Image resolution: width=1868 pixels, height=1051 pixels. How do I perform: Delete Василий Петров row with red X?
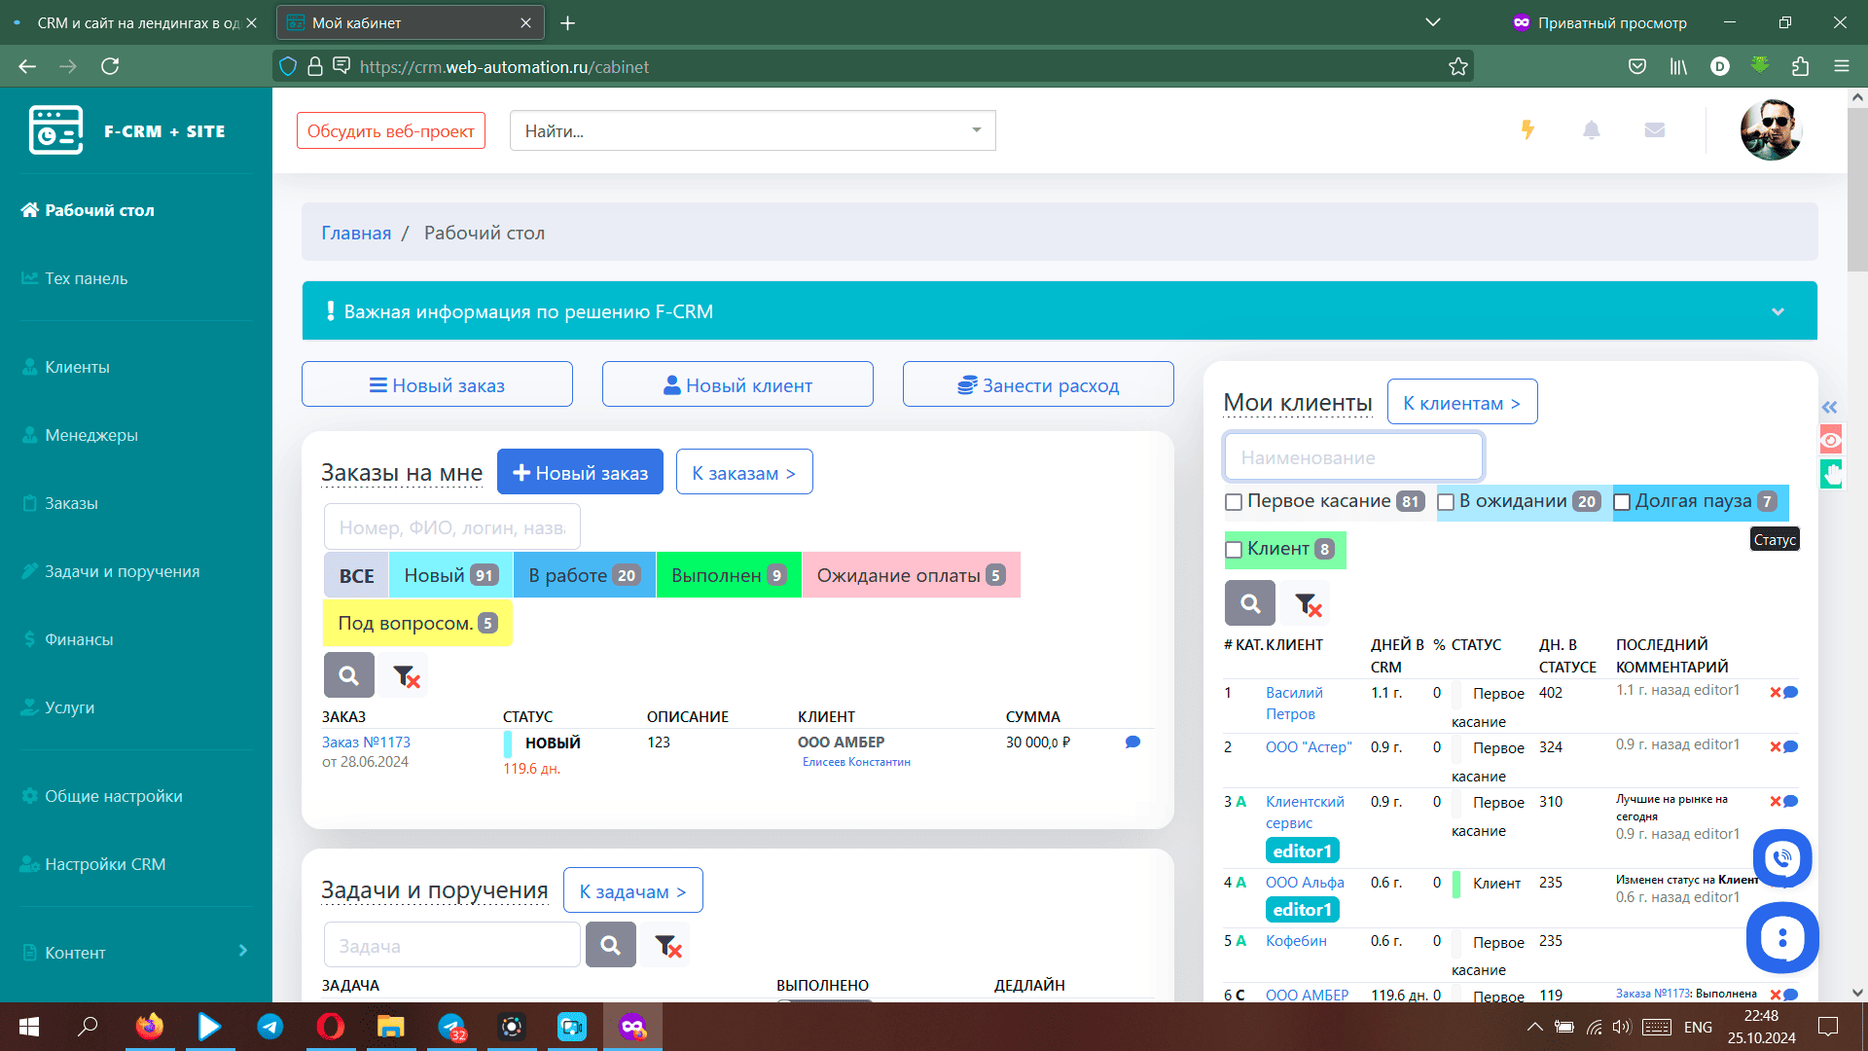coord(1775,693)
